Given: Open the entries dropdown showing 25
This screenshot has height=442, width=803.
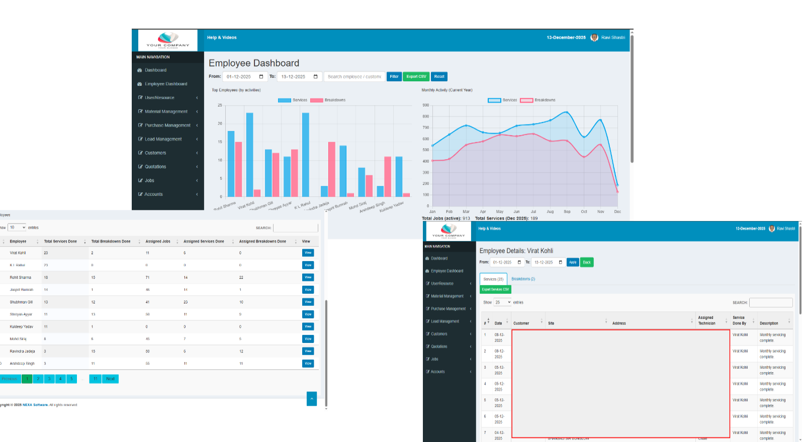Looking at the screenshot, I should pyautogui.click(x=503, y=302).
